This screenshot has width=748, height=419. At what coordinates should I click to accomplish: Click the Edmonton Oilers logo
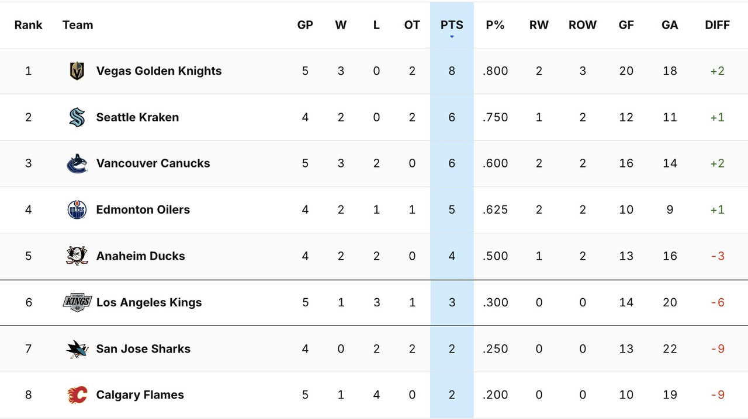[x=77, y=209]
